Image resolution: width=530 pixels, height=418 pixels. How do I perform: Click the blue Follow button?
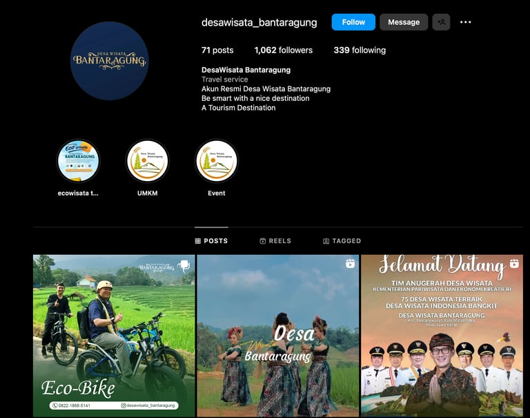tap(353, 22)
